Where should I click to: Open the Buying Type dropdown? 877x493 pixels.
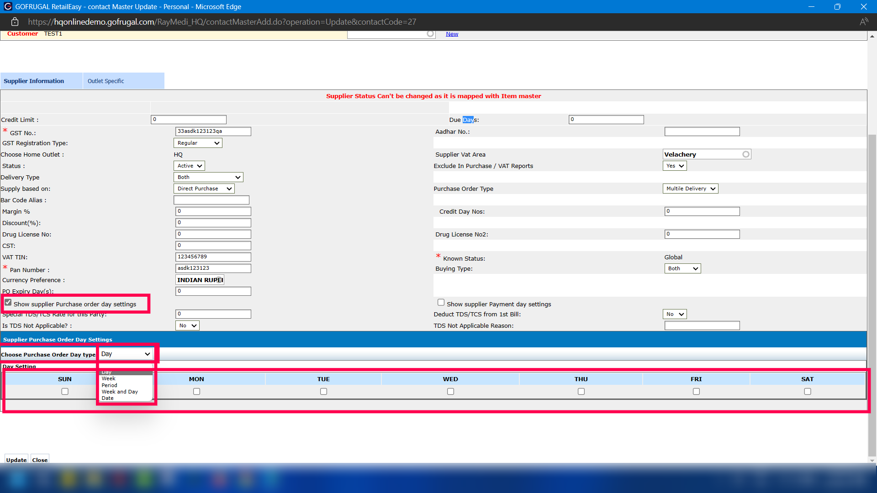682,268
